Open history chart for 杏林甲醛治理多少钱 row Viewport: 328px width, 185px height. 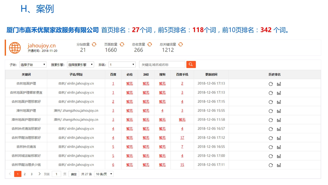coord(279,165)
